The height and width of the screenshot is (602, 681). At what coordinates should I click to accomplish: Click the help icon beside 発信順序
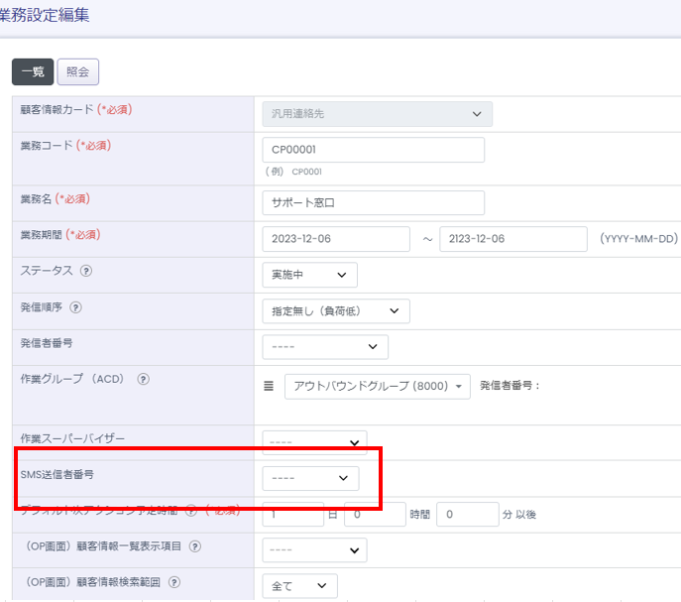(76, 307)
